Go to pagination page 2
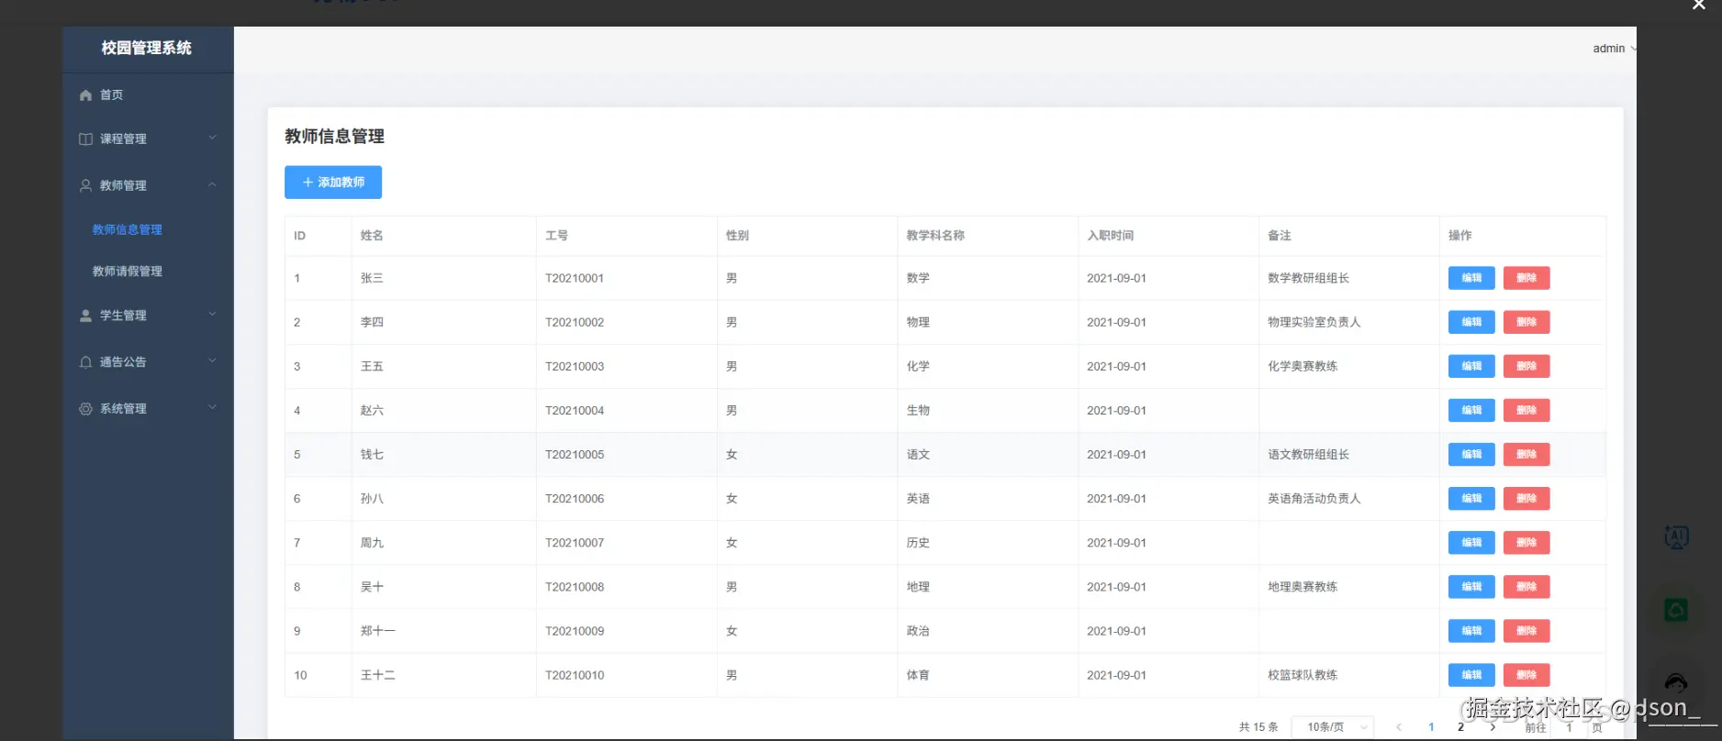The height and width of the screenshot is (741, 1722). tap(1460, 727)
